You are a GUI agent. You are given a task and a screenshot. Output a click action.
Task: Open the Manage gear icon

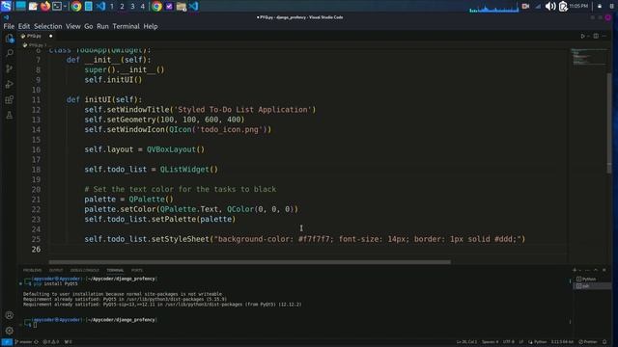[10, 331]
